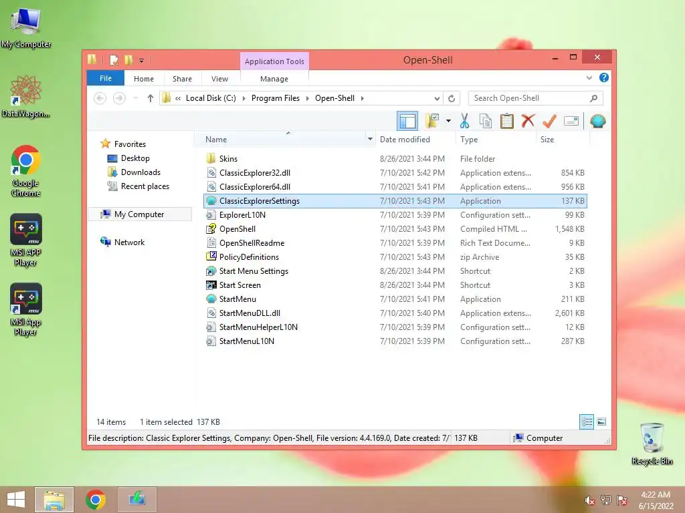Paste using the clipboard toolbar icon

click(x=507, y=121)
